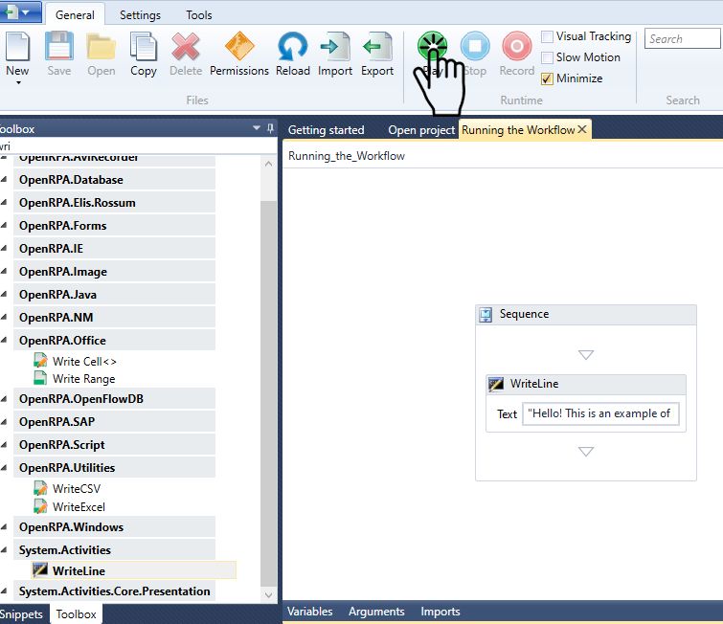Screen dimensions: 723x624
Task: Click the Play button to run workflow
Action: (433, 46)
